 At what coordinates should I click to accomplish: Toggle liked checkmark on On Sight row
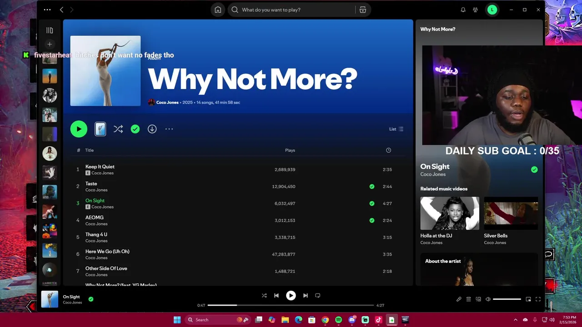372,203
